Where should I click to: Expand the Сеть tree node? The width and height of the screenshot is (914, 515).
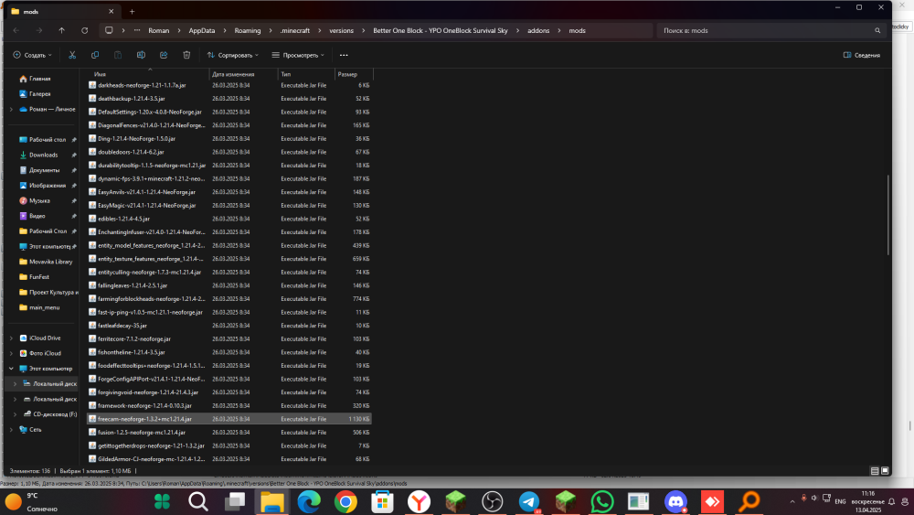click(11, 430)
